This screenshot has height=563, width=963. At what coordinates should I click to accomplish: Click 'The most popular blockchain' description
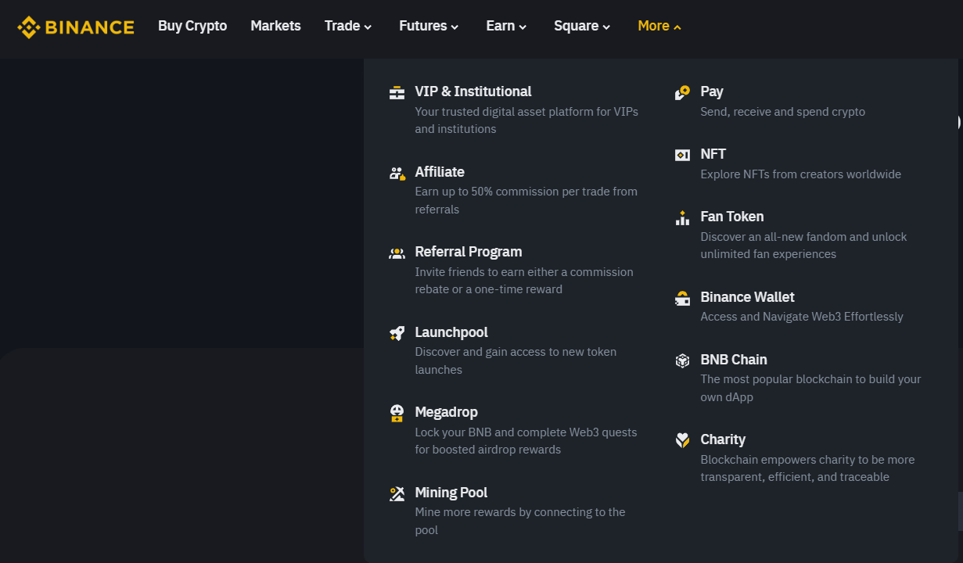tap(810, 388)
